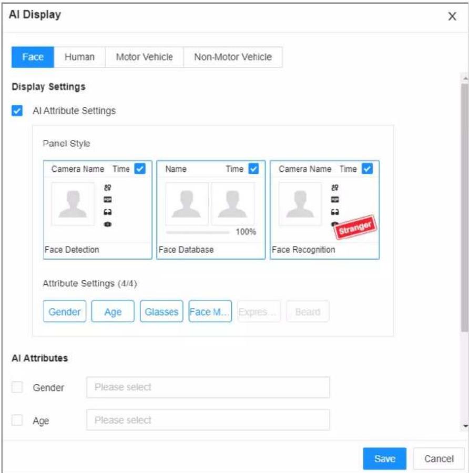
Task: Click age icon in Face Recognition panel
Action: point(335,200)
